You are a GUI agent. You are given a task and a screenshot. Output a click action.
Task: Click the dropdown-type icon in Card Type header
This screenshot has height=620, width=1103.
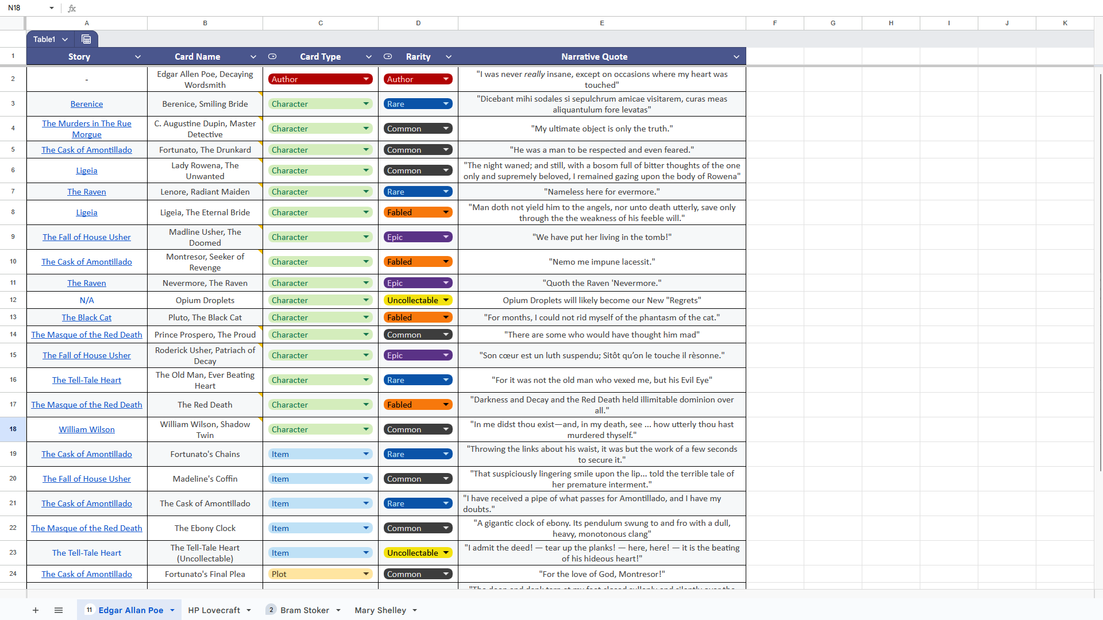pos(272,56)
